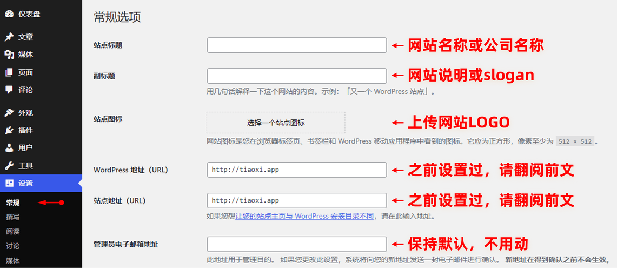The image size is (617, 270).
Task: Click the Posts pushpin icon
Action: pos(9,37)
